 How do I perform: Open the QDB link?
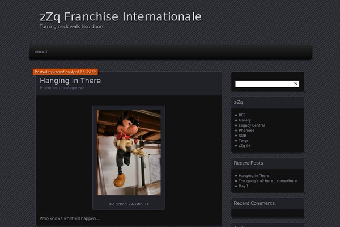click(243, 136)
